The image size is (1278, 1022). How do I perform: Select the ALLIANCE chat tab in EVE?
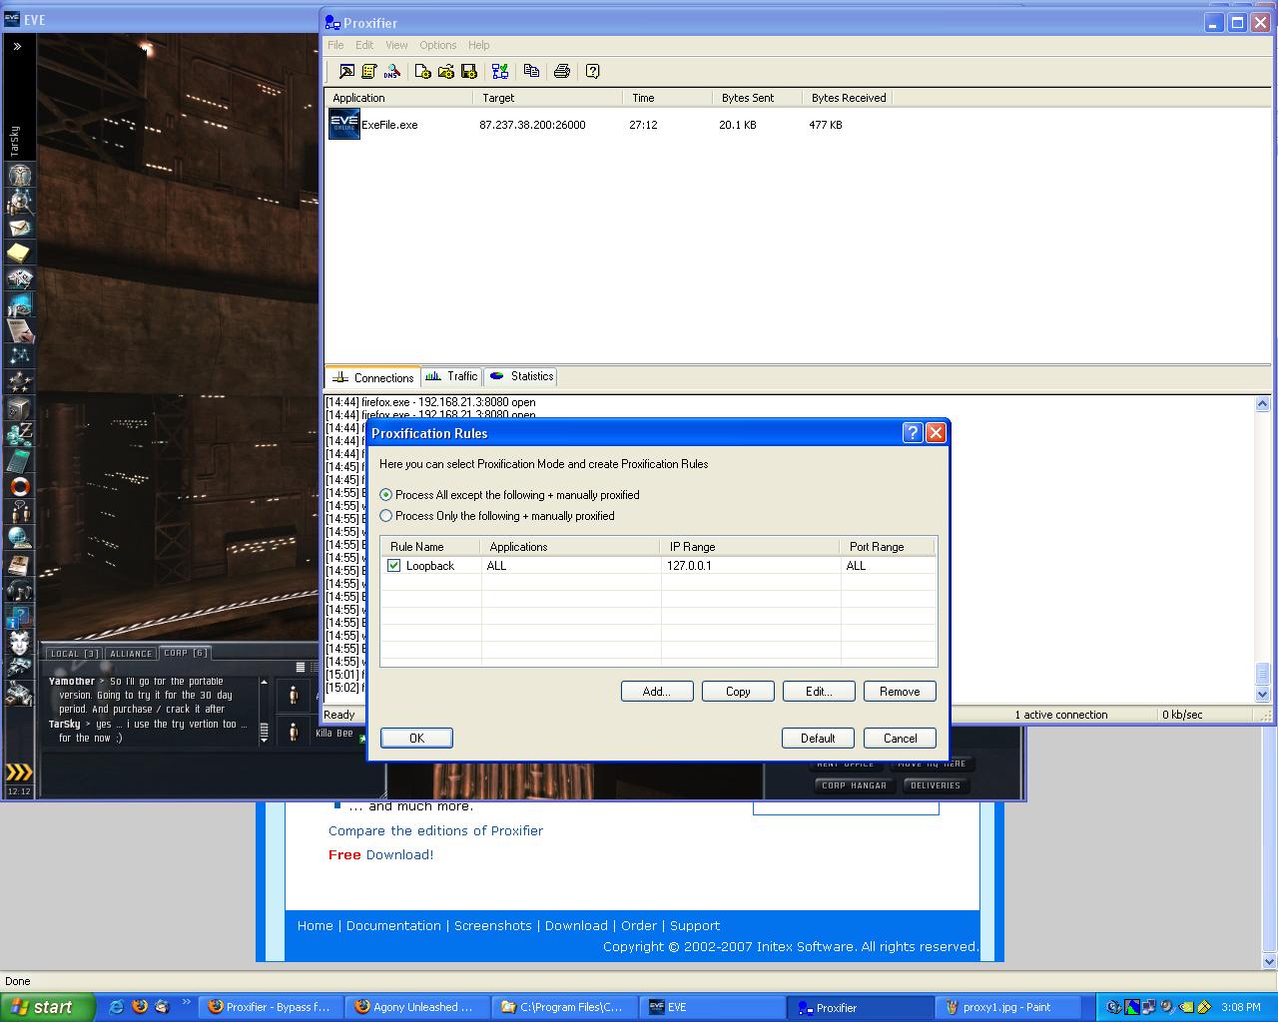pos(131,654)
